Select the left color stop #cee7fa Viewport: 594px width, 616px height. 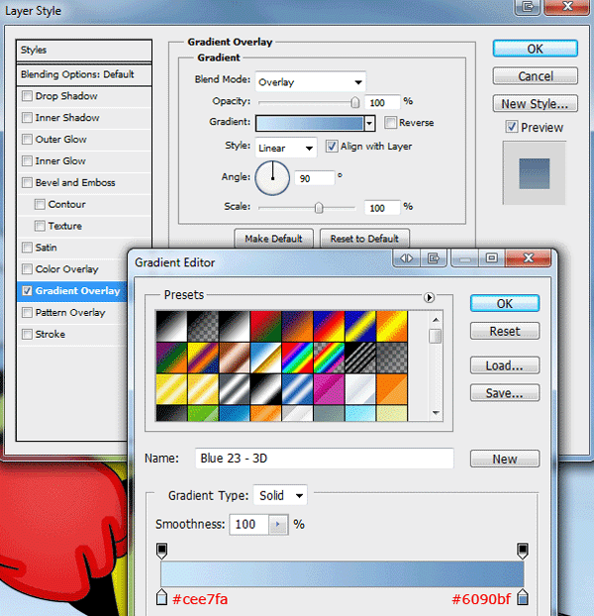point(161,597)
